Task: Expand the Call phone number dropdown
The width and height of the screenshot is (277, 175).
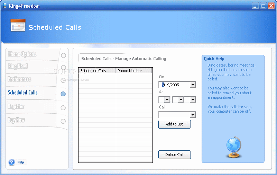Action: point(193,115)
